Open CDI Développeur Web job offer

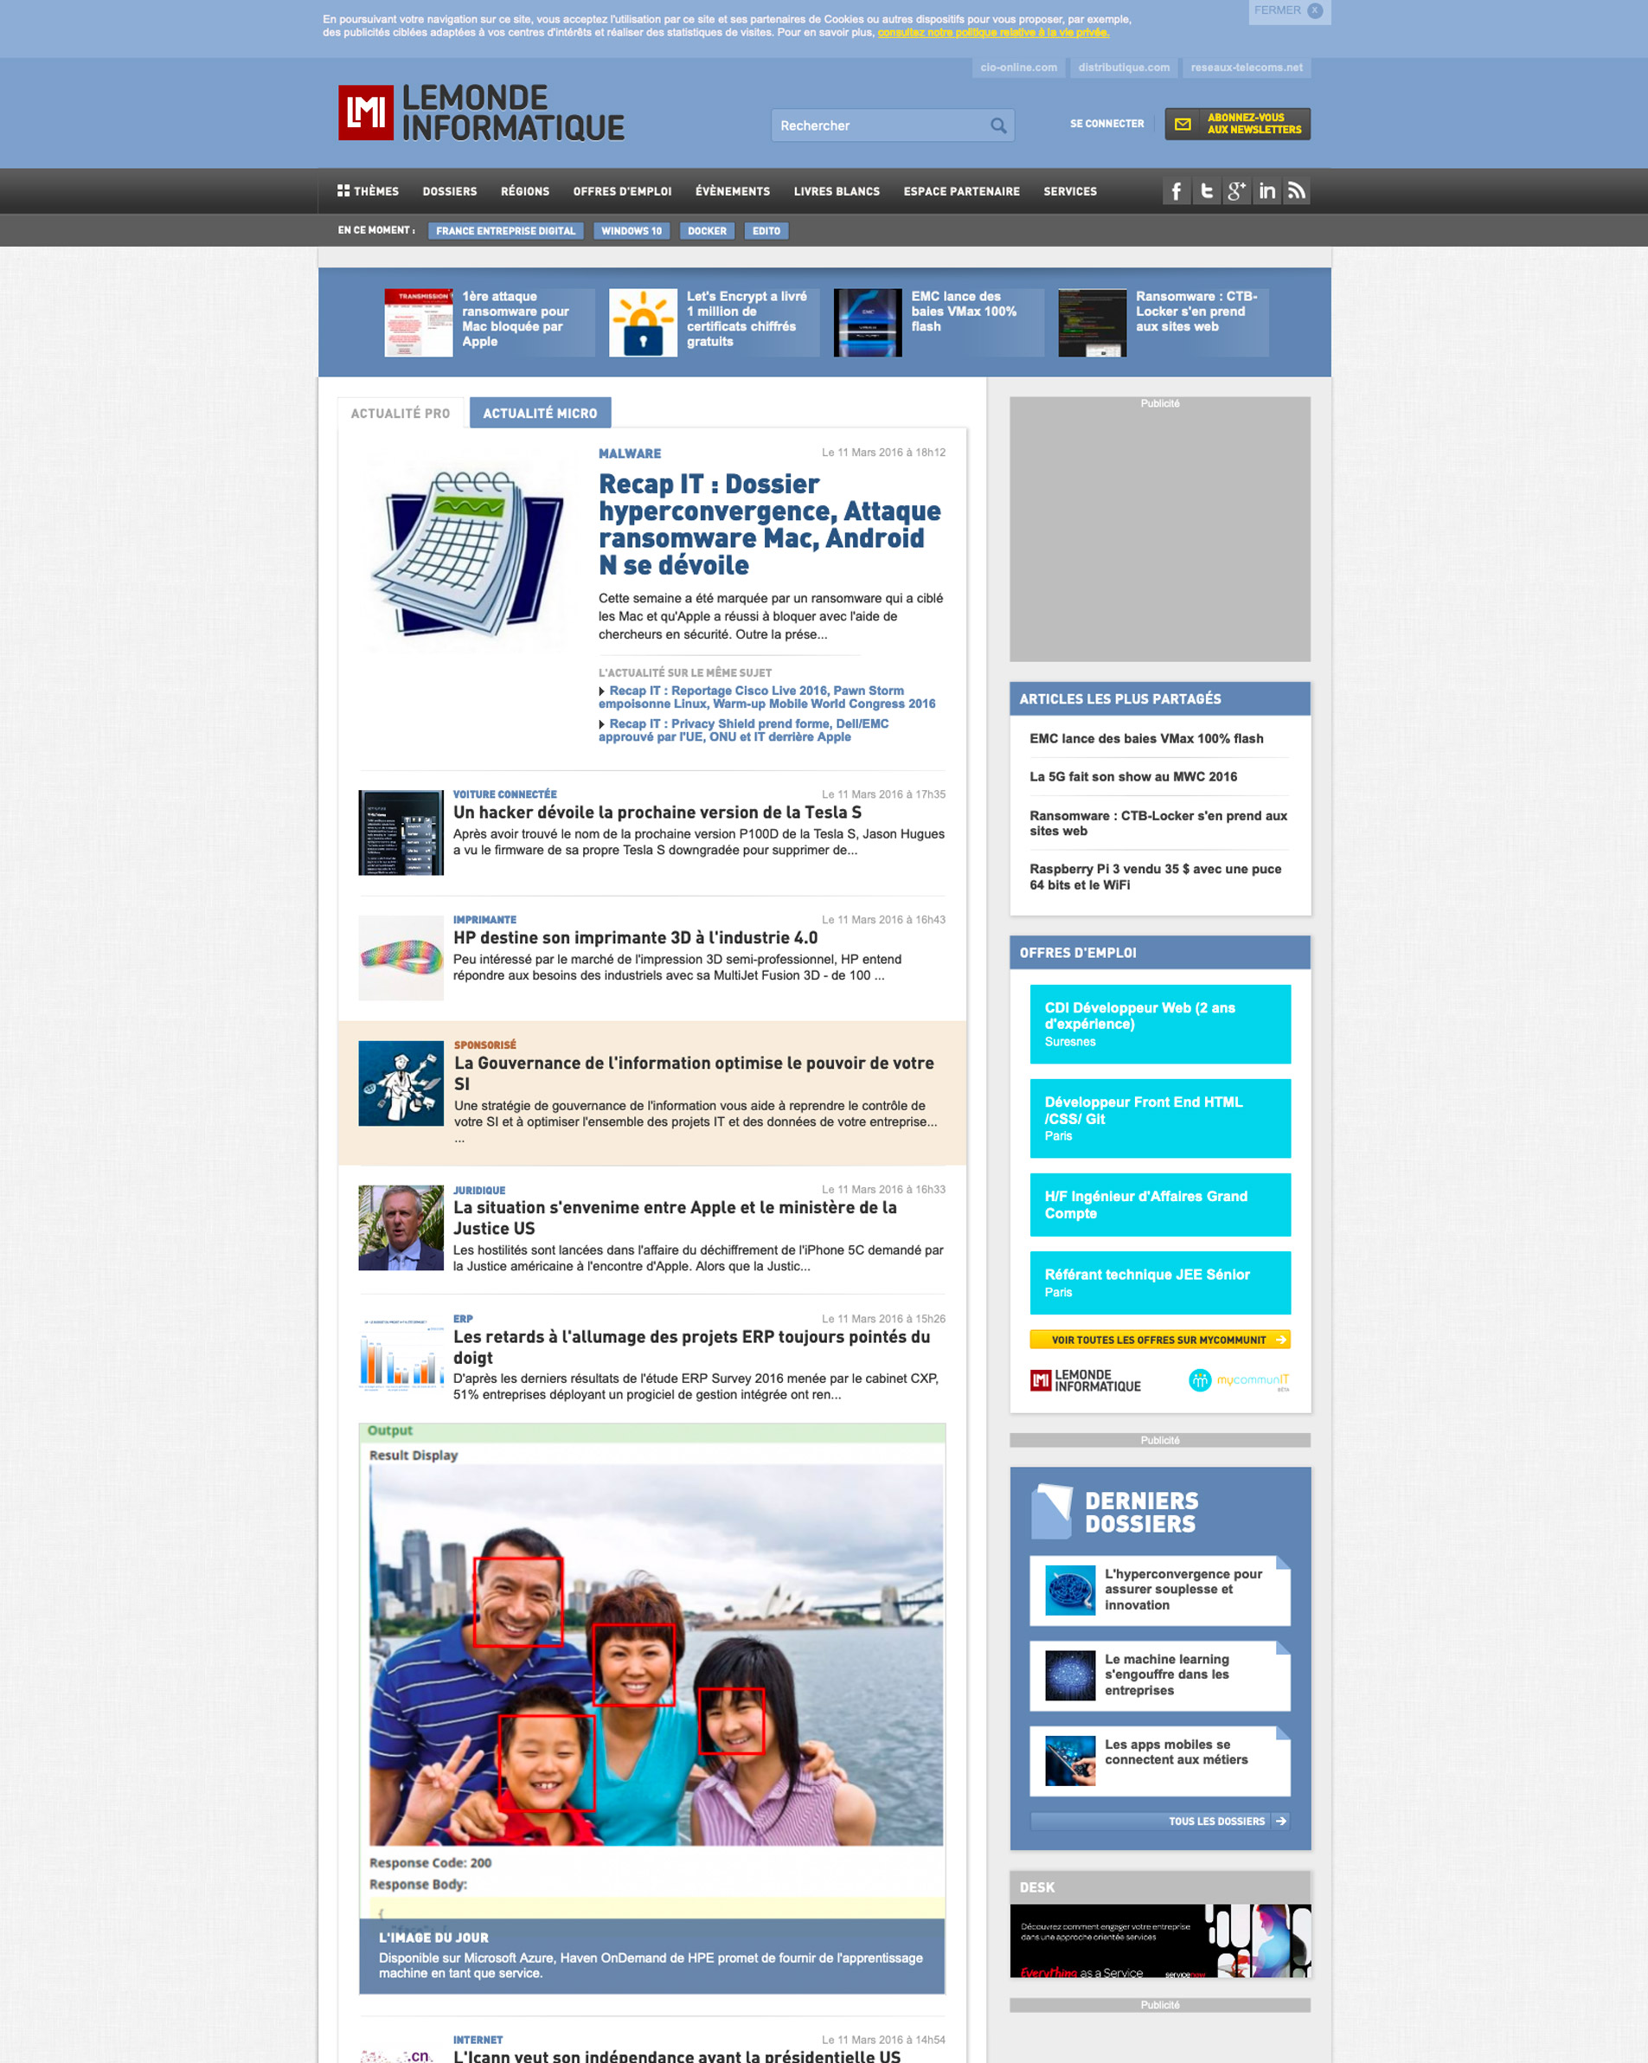1159,1023
